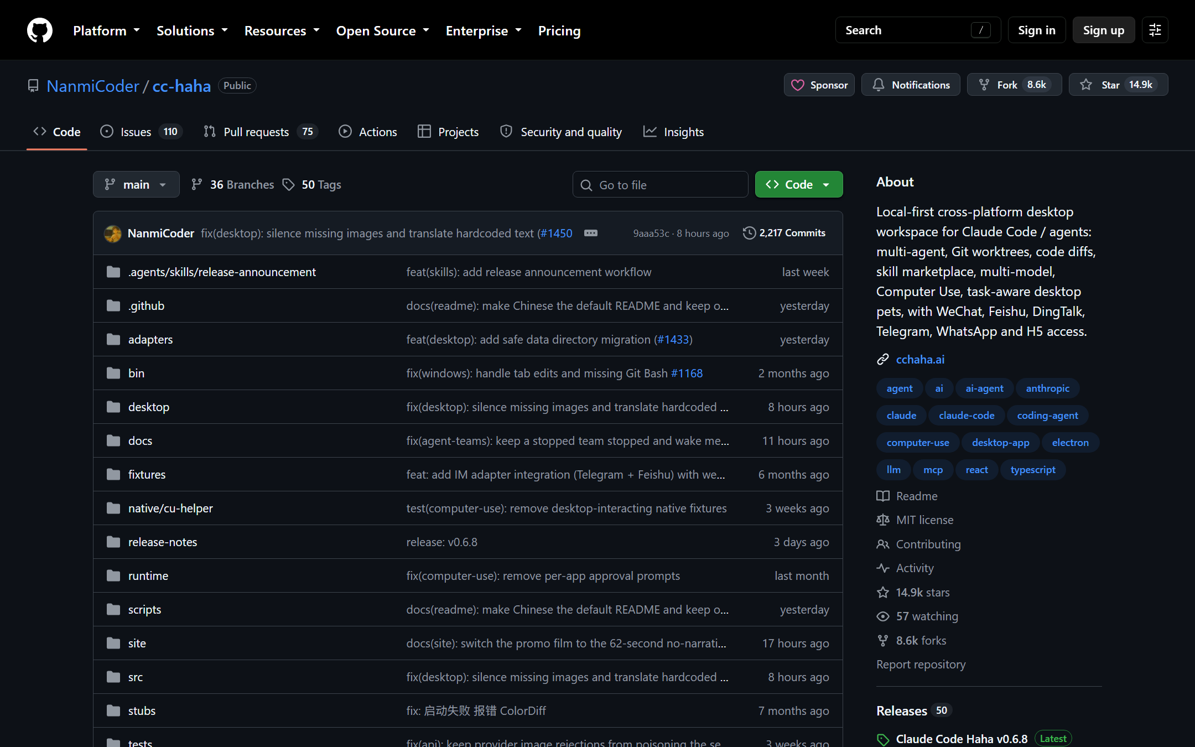Expand the Resources dropdown
Viewport: 1195px width, 747px height.
pyautogui.click(x=282, y=30)
